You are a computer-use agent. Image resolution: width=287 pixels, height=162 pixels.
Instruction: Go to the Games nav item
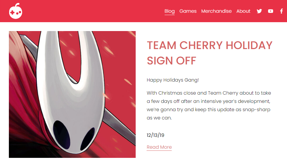[x=188, y=11]
